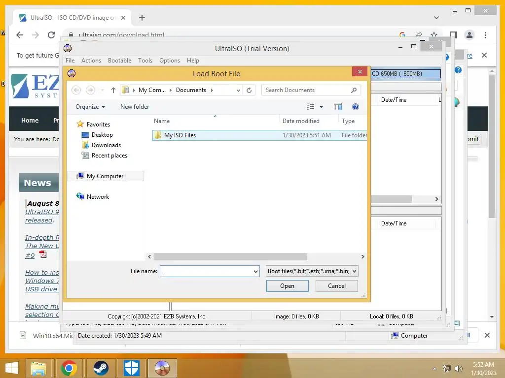Open the Organize dropdown menu
505x378 pixels.
(90, 107)
